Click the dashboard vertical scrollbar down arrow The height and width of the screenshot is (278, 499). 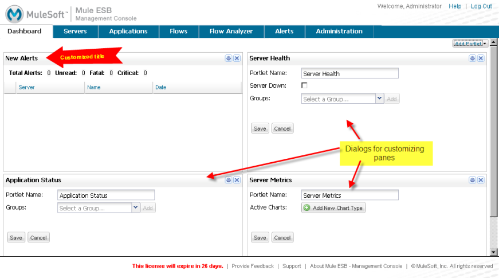pos(494,252)
